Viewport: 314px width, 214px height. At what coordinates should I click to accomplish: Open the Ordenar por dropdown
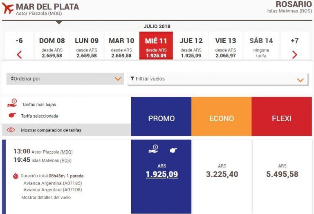[x=65, y=79]
